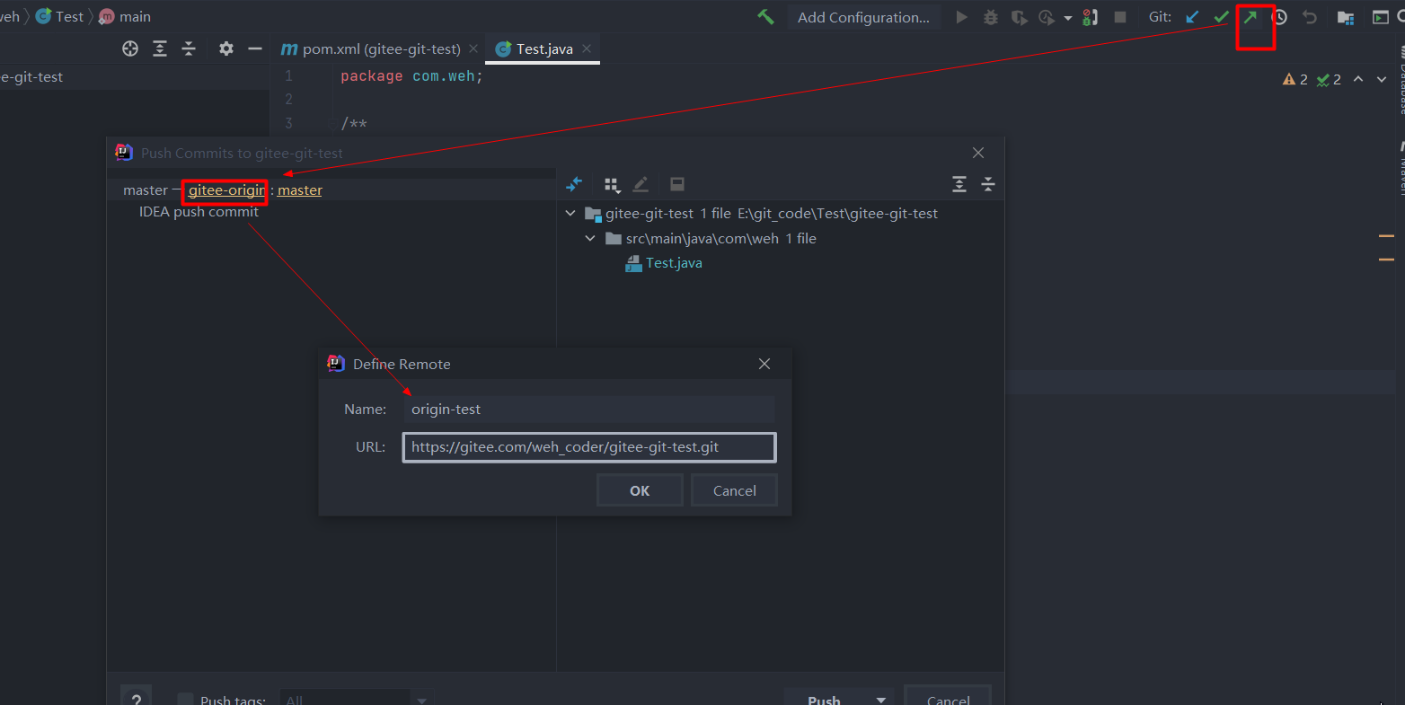Close the Test.java editor tab

pos(587,48)
